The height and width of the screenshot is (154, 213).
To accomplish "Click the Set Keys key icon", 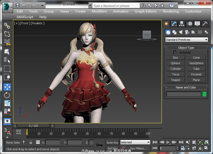I will pyautogui.click(x=100, y=145).
